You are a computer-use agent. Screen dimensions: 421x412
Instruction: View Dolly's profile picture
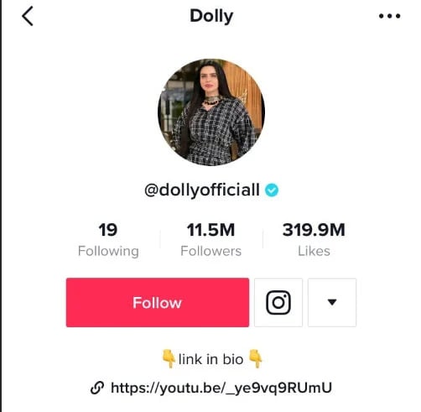coord(211,112)
